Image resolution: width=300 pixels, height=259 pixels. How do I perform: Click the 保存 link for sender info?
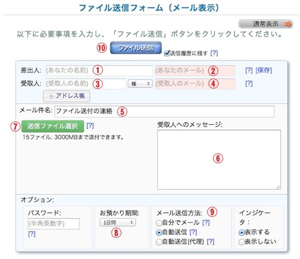[263, 71]
